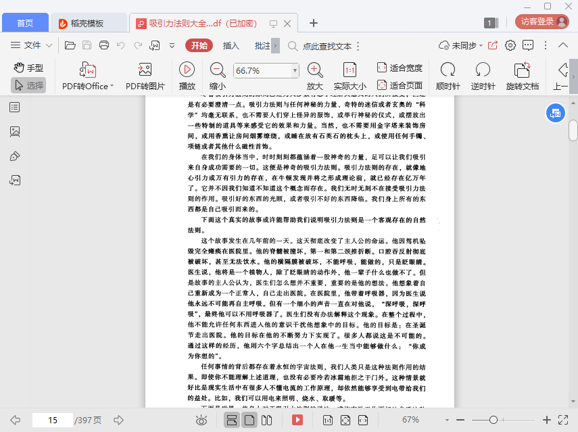The image size is (578, 432).
Task: Open settings gear icon
Action: coord(510,45)
